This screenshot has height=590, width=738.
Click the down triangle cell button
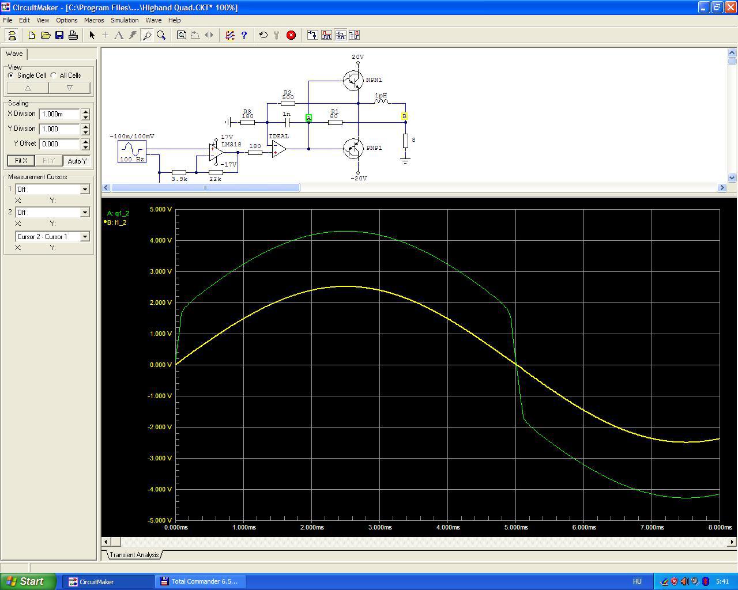click(70, 88)
